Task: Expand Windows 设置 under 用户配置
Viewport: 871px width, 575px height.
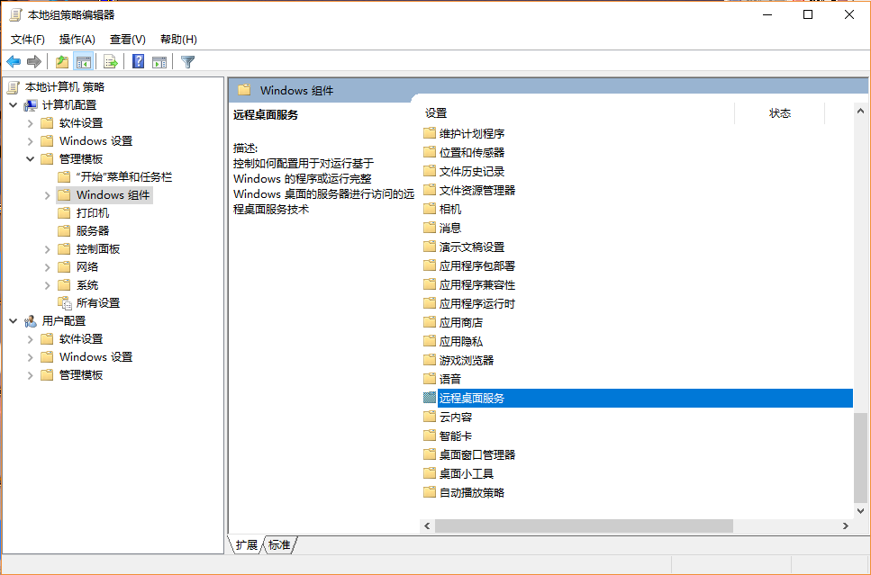Action: tap(31, 357)
